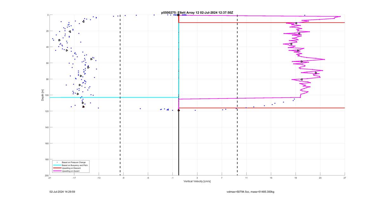Click x-axis tick label '-1'
The image size is (381, 197).
[172, 178]
